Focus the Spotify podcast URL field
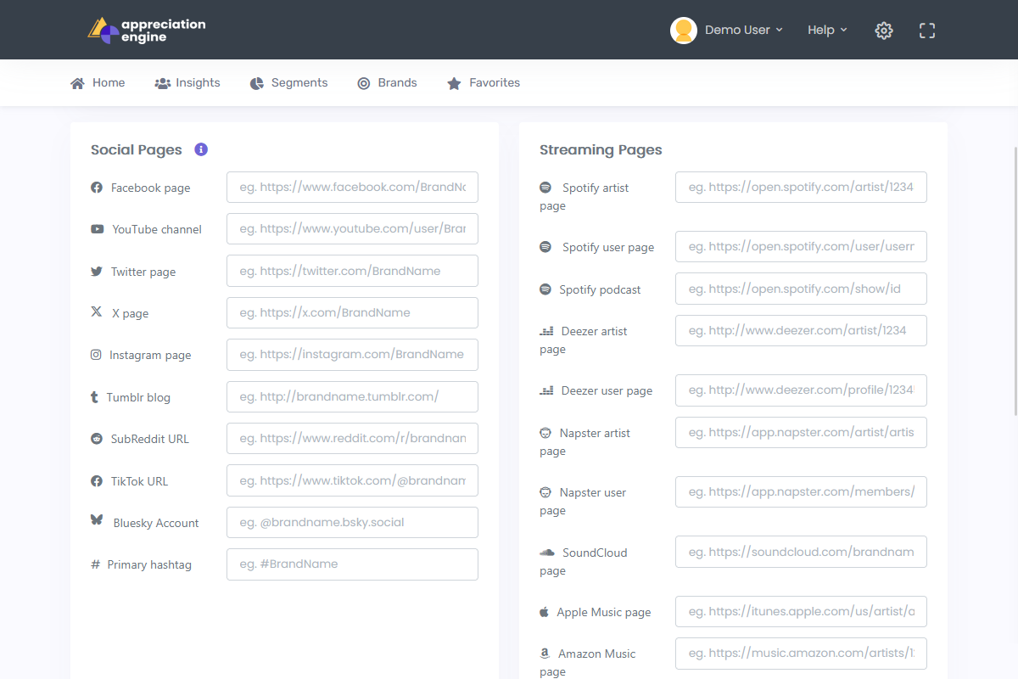 point(801,289)
